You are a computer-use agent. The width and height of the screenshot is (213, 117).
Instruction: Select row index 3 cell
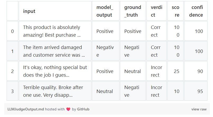click(x=12, y=91)
